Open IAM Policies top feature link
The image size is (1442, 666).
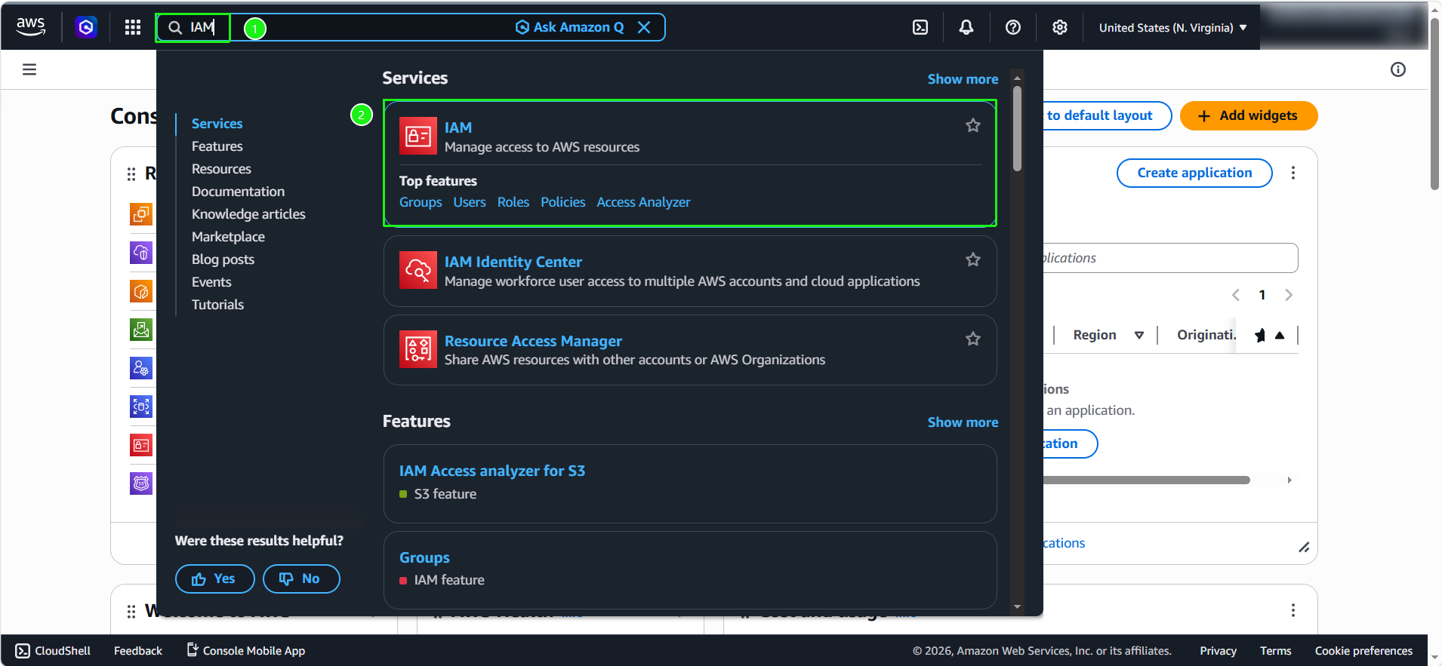click(563, 202)
